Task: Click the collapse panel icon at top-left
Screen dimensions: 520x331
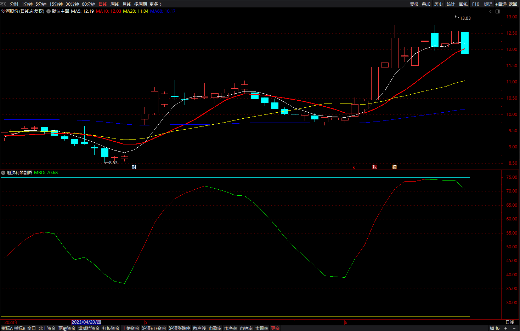Action: pyautogui.click(x=4, y=4)
